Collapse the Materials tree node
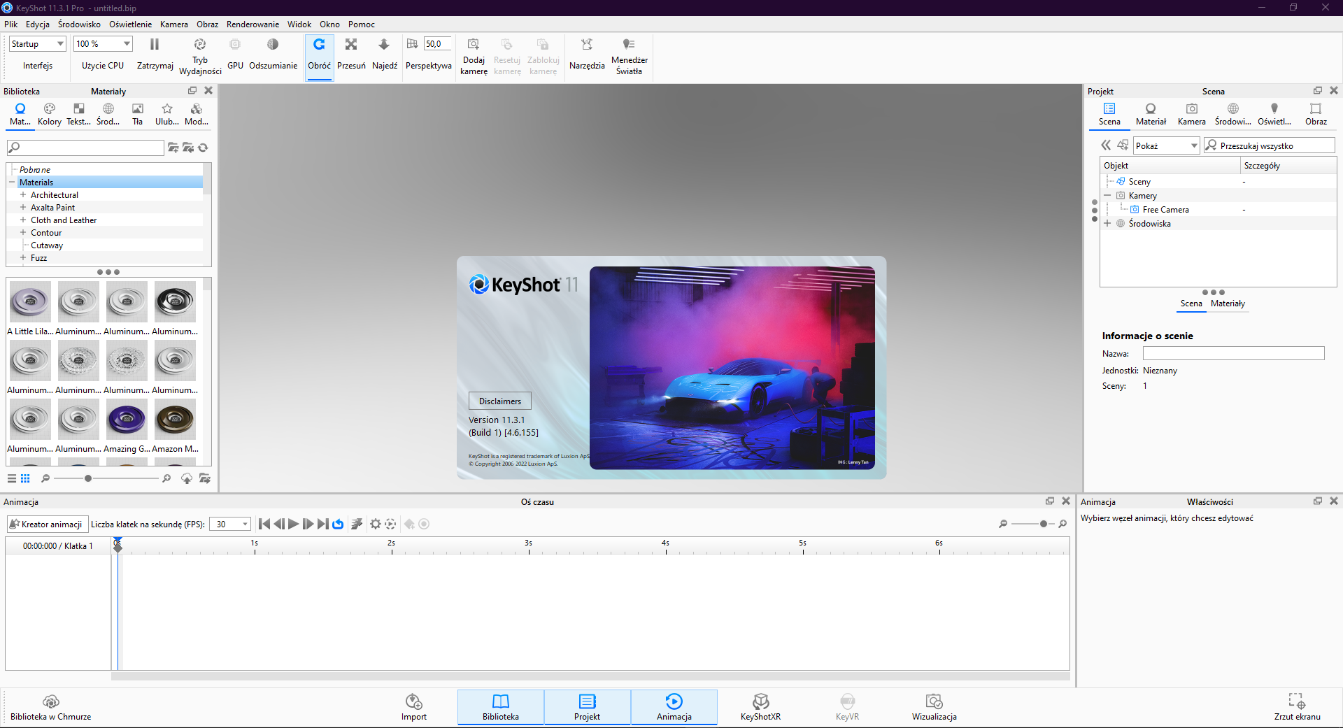 [12, 183]
